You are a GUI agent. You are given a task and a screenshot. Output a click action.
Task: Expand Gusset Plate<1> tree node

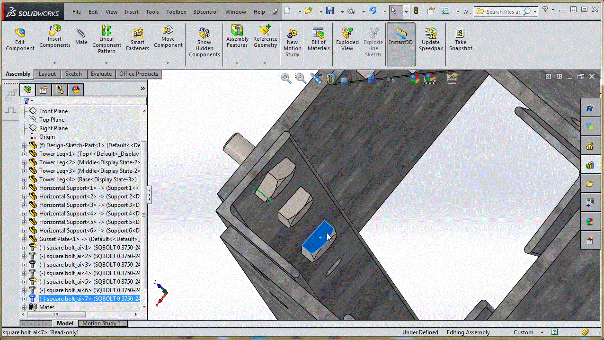pos(24,239)
